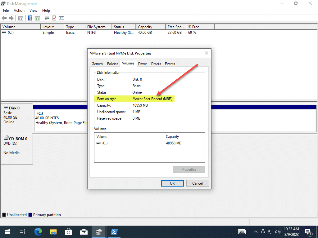
Task: Sort by the Layout column header
Action: tap(52, 27)
